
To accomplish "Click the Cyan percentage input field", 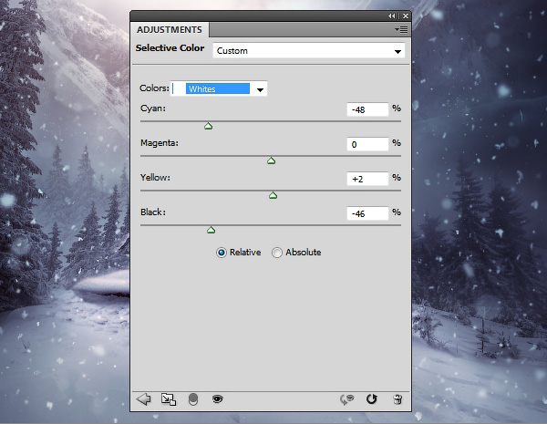I will [x=367, y=109].
